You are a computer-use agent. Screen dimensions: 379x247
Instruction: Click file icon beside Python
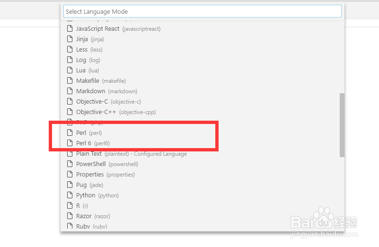click(70, 195)
